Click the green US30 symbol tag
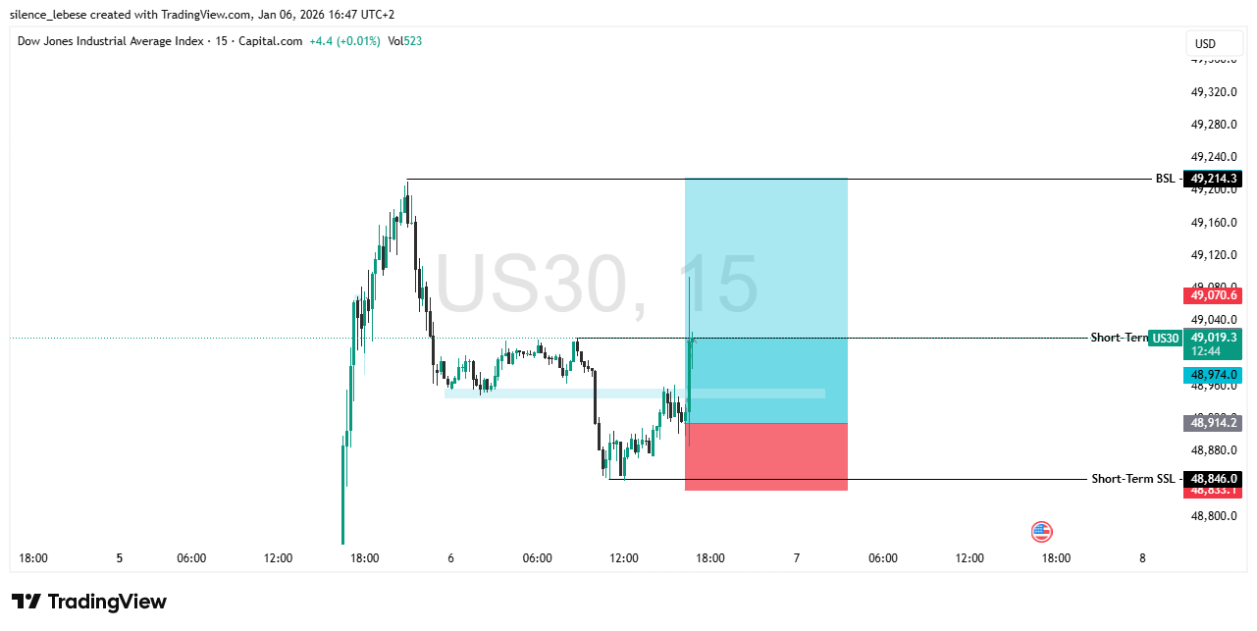This screenshot has width=1257, height=631. point(1165,339)
